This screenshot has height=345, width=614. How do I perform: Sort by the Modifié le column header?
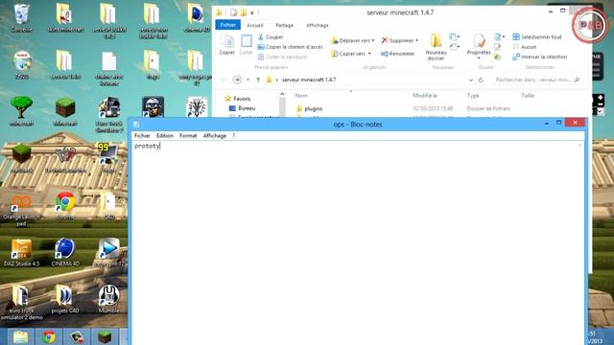coord(425,96)
